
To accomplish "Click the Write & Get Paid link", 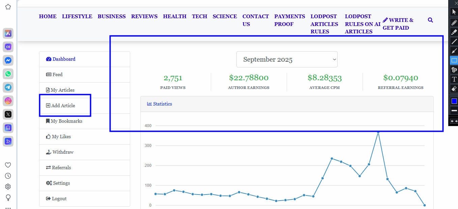I will pos(398,24).
